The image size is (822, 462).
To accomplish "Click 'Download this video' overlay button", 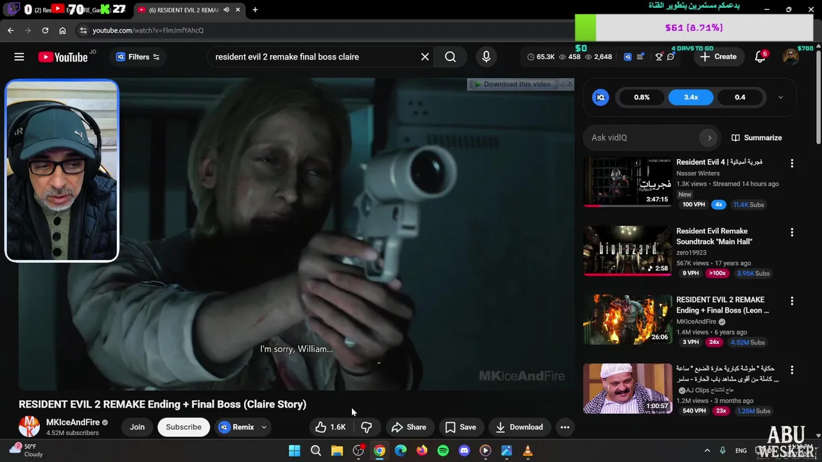I will pyautogui.click(x=512, y=84).
